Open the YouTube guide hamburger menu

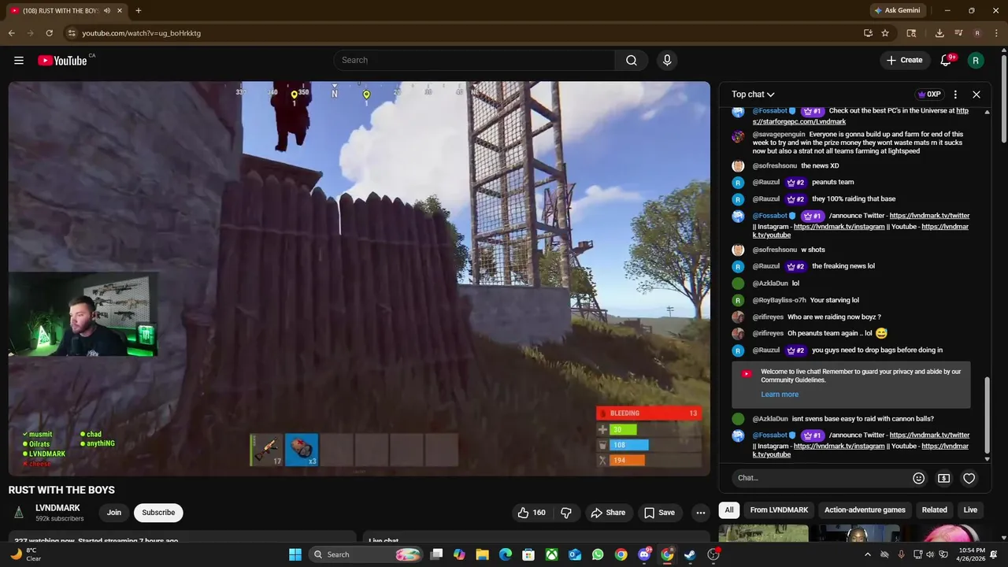point(19,61)
